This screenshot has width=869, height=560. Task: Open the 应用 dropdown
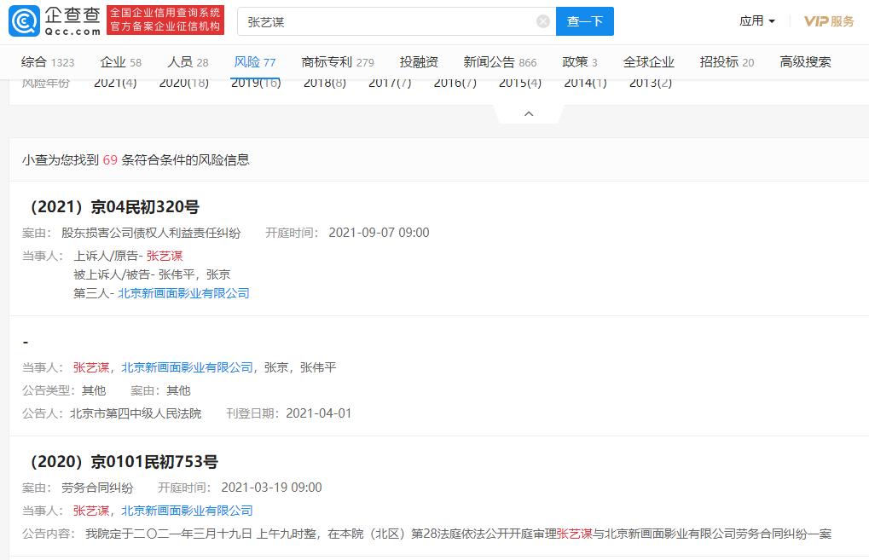click(755, 20)
